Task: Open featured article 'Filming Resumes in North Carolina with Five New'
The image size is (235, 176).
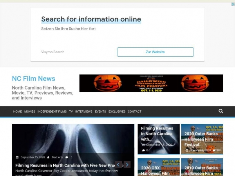Action: point(69,165)
